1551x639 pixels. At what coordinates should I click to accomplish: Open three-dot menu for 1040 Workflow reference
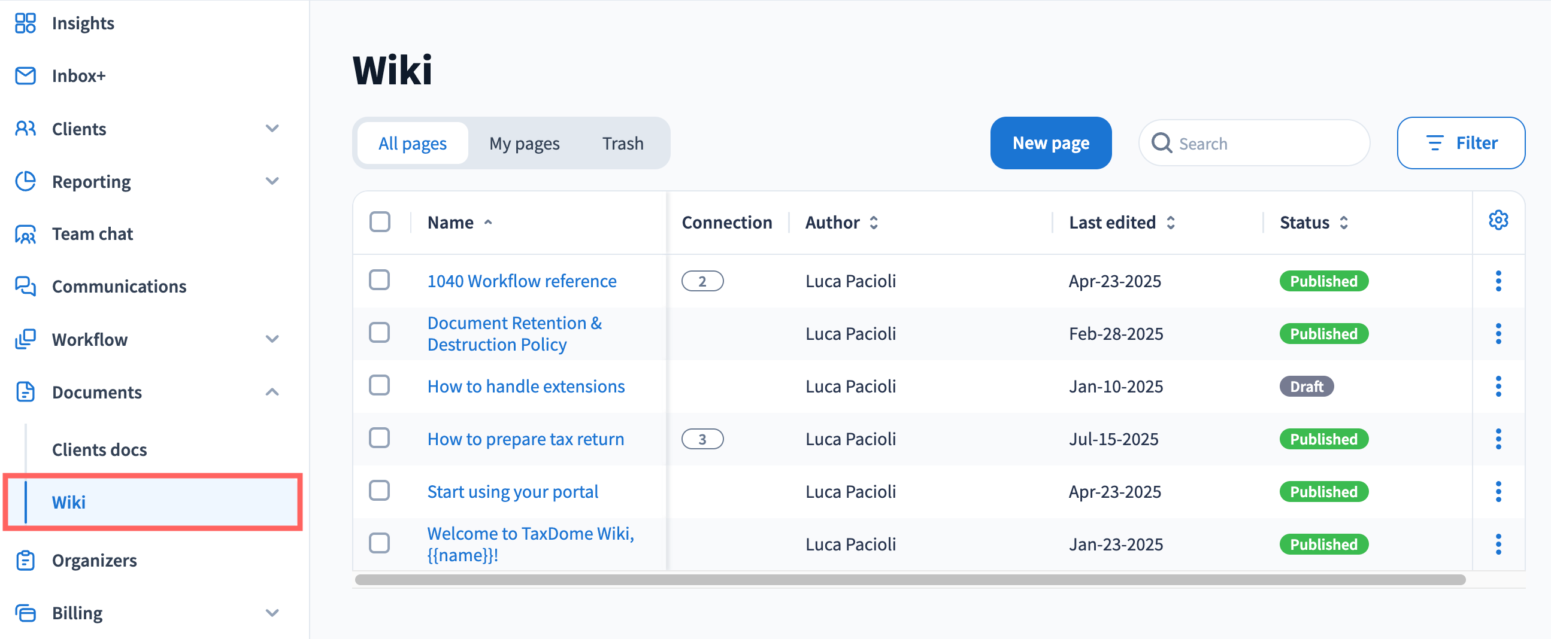click(x=1498, y=281)
